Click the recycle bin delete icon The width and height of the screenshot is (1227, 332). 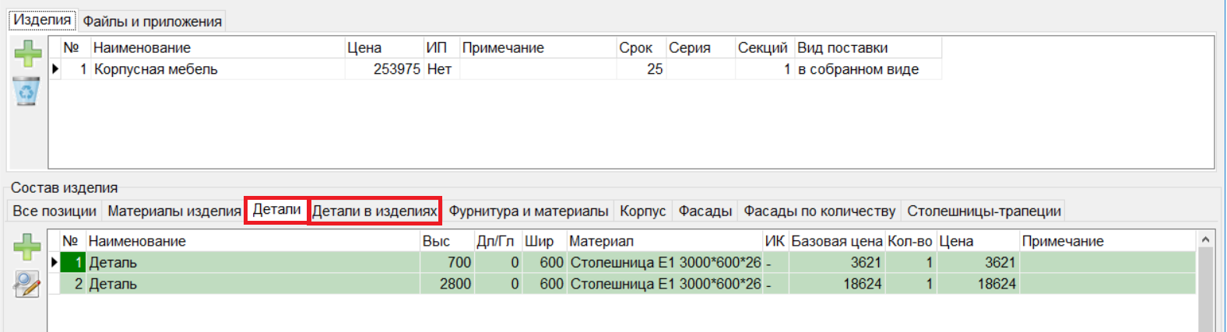point(26,92)
